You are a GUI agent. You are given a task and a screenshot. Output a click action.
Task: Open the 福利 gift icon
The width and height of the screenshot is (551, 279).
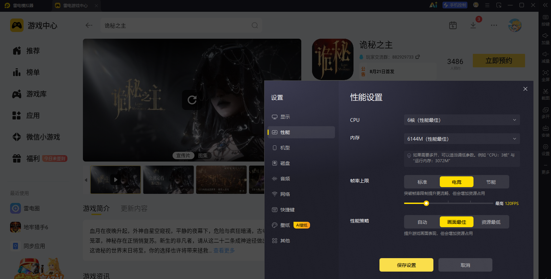[17, 159]
